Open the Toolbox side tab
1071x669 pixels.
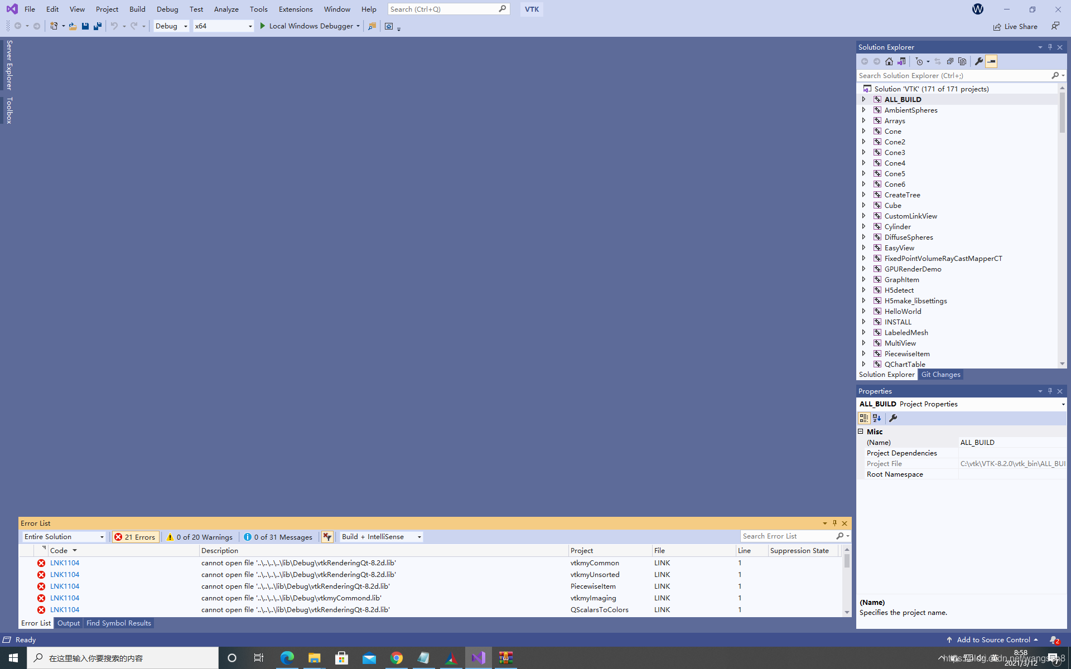point(9,110)
